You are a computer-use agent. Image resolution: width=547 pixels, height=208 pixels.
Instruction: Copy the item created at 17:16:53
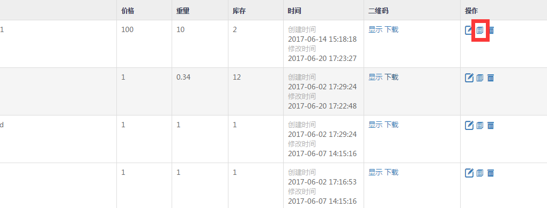pyautogui.click(x=480, y=173)
